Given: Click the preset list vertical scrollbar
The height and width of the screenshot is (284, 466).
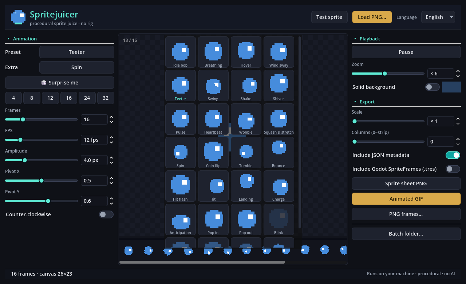Looking at the screenshot, I should pos(300,132).
